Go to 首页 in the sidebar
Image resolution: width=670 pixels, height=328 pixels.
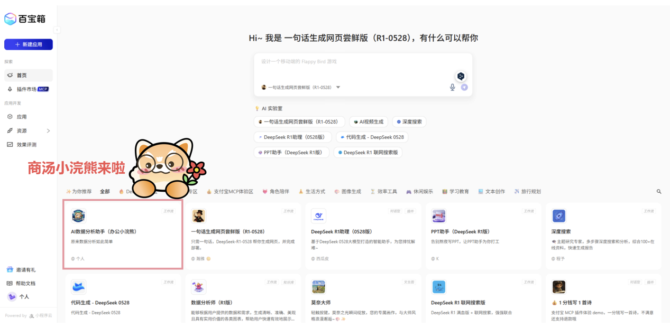tap(29, 75)
